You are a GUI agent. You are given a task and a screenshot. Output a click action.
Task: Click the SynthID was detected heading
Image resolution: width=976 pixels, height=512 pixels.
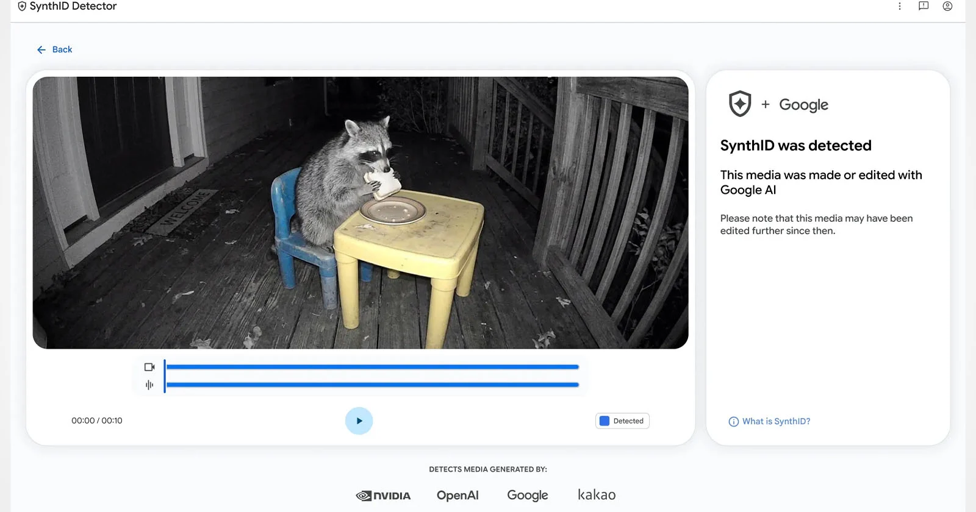tap(795, 146)
